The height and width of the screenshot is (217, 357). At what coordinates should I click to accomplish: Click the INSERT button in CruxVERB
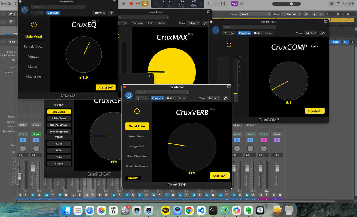pos(133,178)
